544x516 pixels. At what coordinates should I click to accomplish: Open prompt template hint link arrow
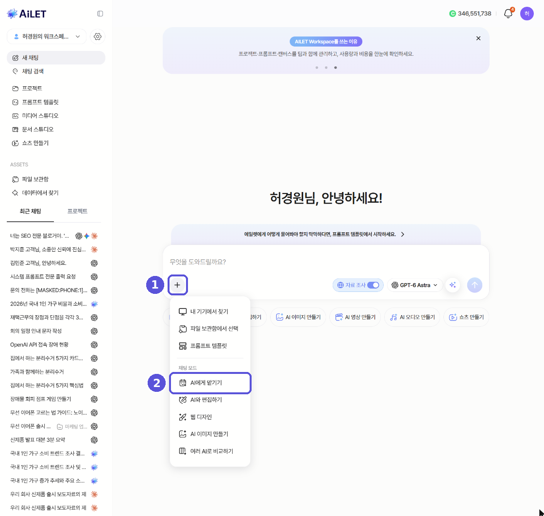(403, 234)
